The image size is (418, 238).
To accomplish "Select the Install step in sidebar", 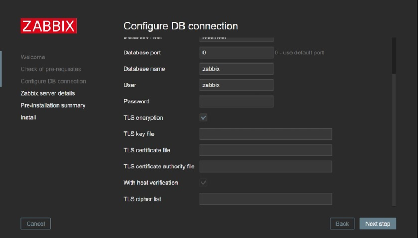I will coord(28,117).
